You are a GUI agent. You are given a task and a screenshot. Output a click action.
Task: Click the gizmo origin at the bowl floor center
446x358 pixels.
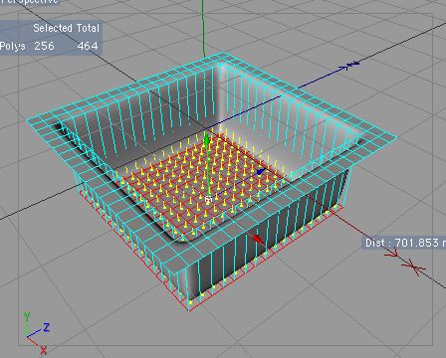pyautogui.click(x=208, y=199)
